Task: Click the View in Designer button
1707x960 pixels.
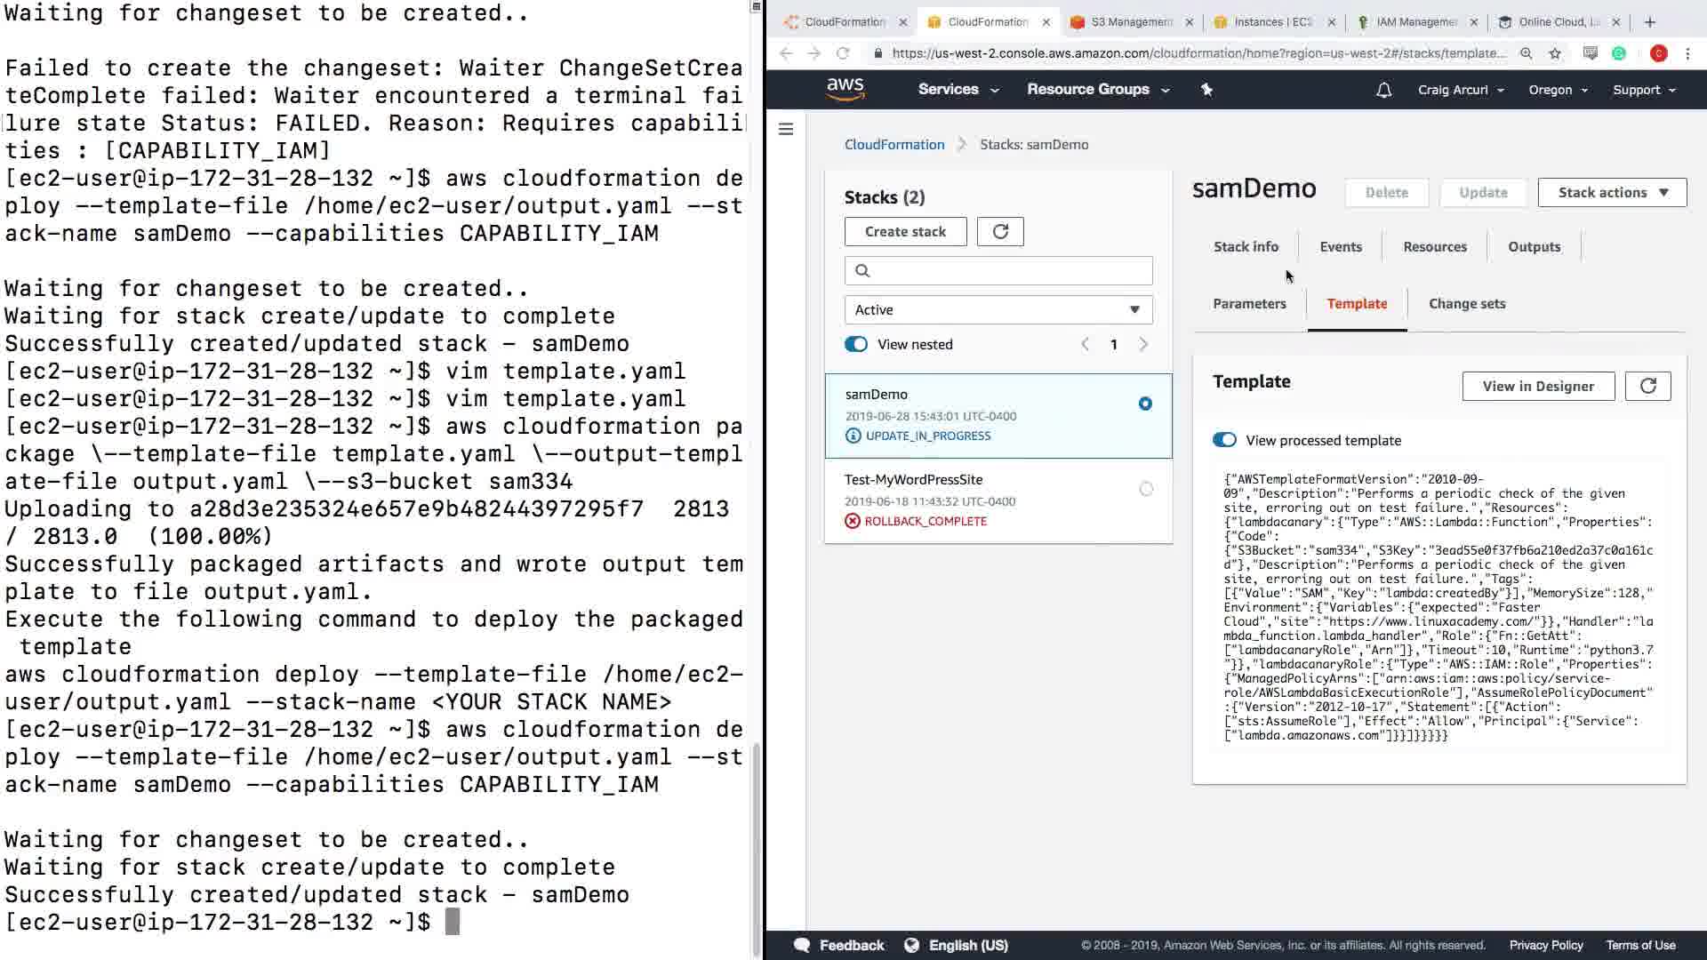Action: 1538,386
